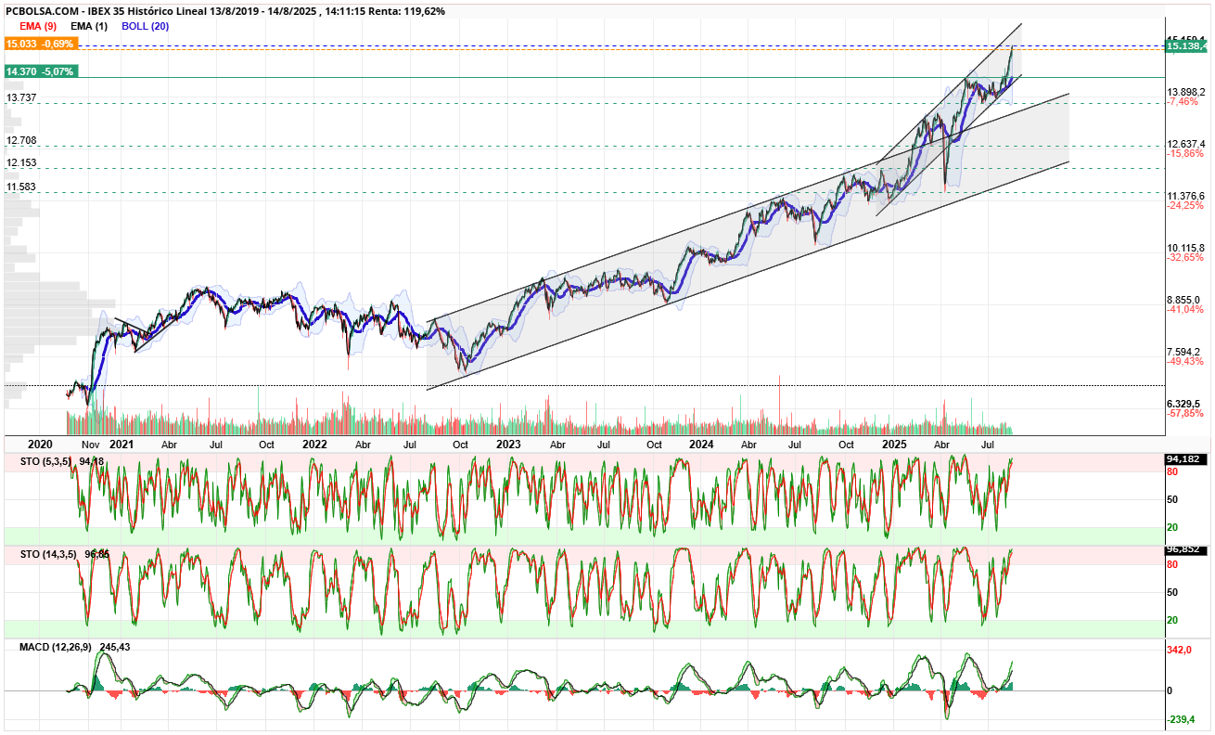Click the MACD zero level scale label

point(1170,690)
